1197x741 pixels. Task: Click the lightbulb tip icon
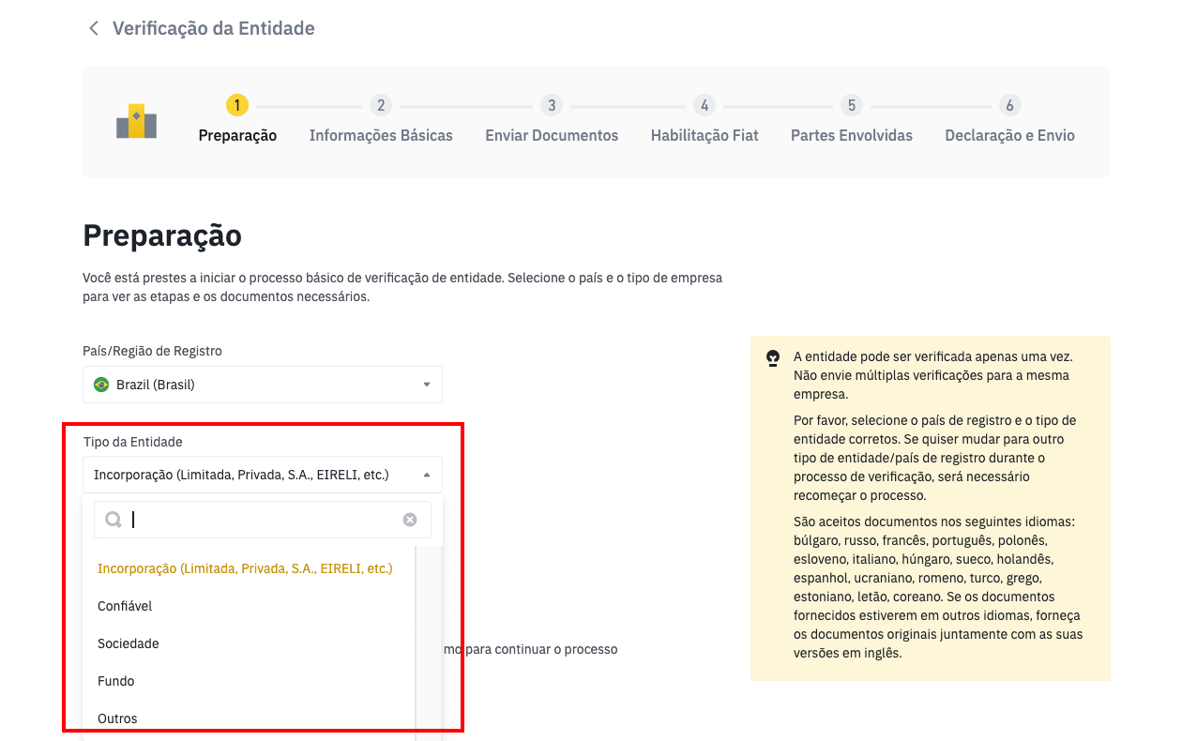(773, 357)
